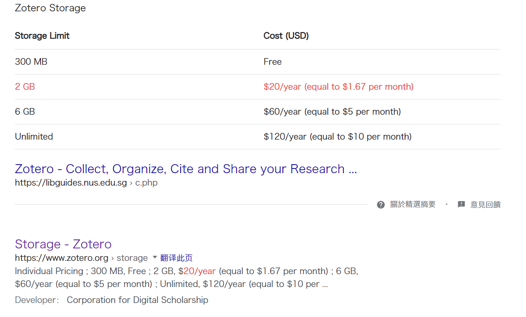
Task: Open the 'Zotero - Collect, Organize, Cite' result
Action: coord(186,169)
